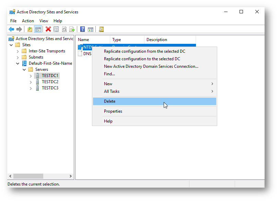Open Properties from the toolbar icon
This screenshot has height=202, width=279.
56,29
